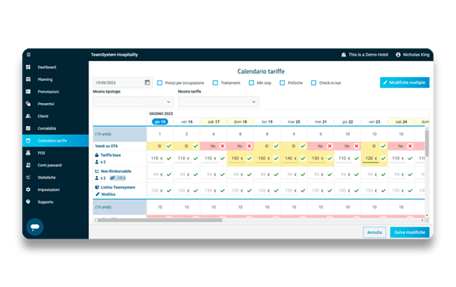Click the sab 24 column header
This screenshot has width=456, height=287.
pyautogui.click(x=401, y=122)
